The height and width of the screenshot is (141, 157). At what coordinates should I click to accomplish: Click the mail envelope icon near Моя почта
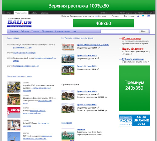96,16
